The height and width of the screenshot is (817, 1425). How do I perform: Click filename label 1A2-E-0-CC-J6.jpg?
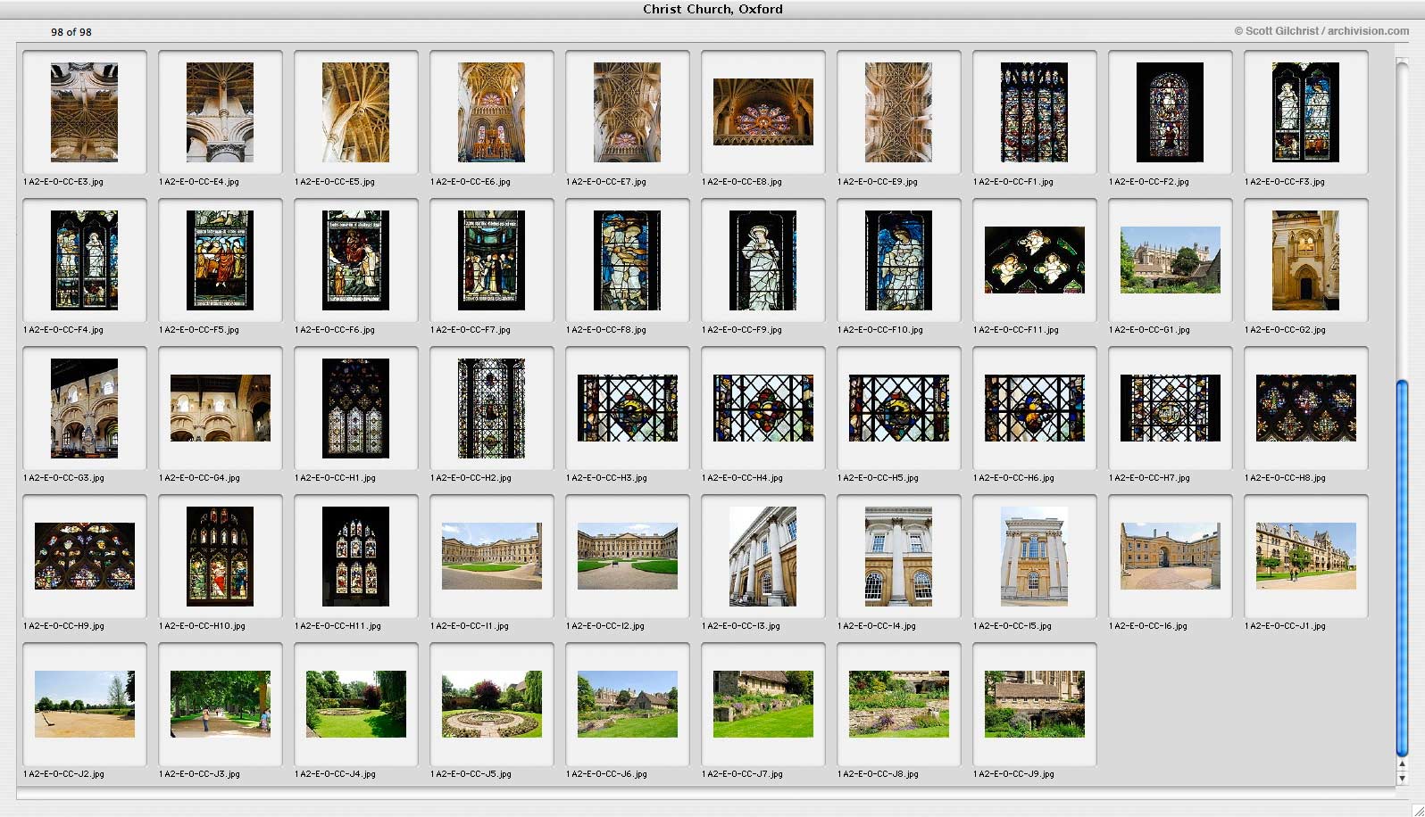(607, 774)
